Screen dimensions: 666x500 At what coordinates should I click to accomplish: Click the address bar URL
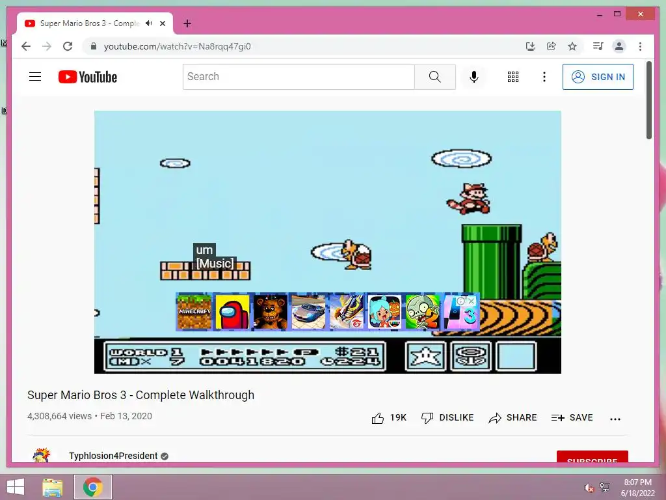click(x=177, y=46)
